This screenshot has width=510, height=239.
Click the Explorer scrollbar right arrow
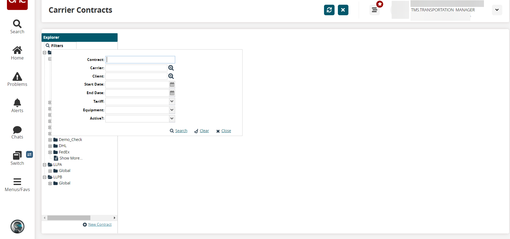coord(114,218)
